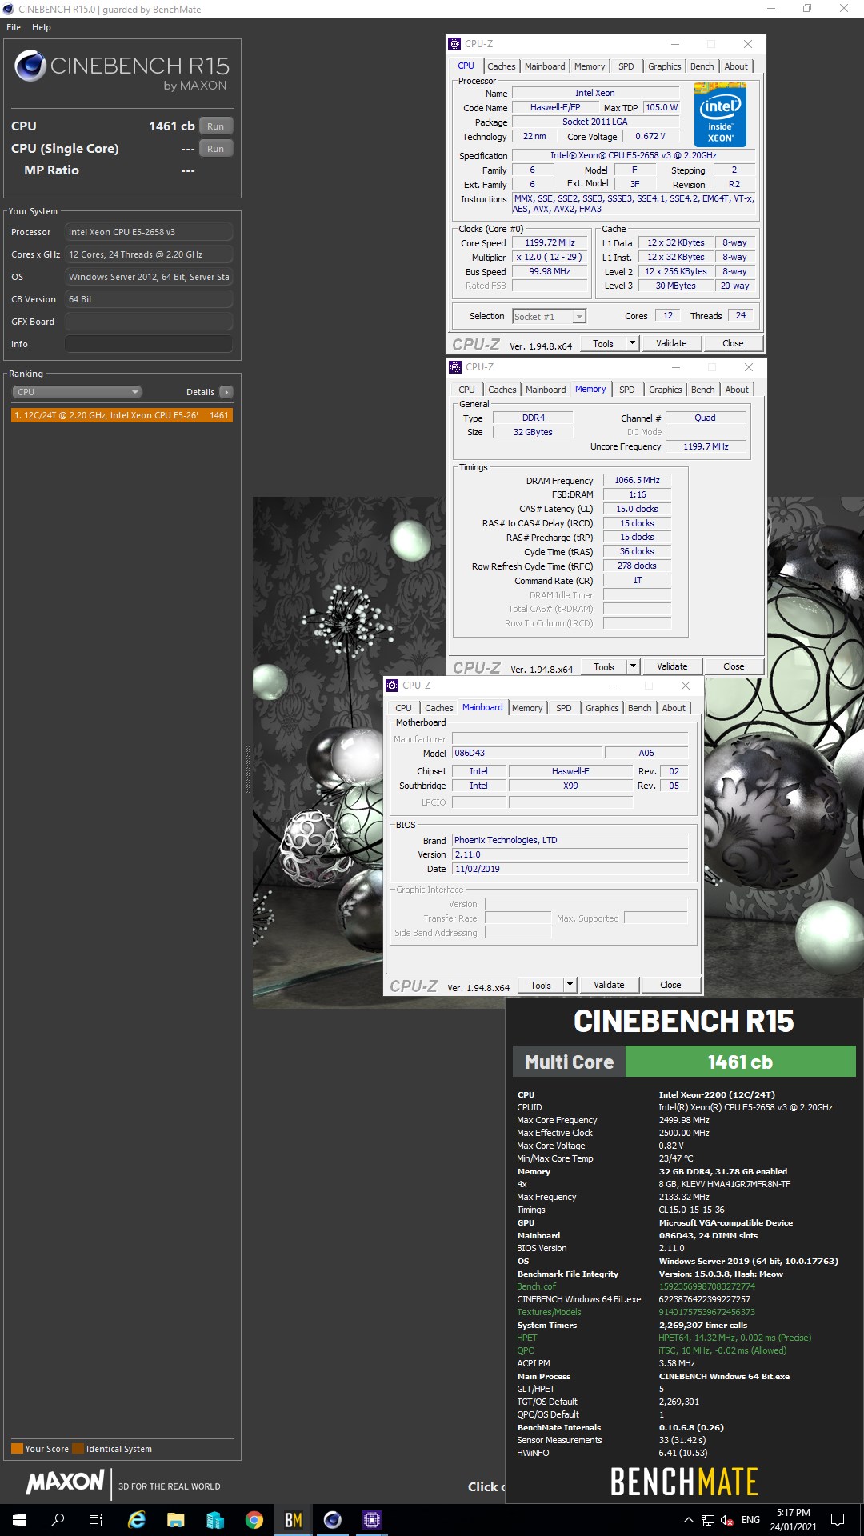Switch to CPU-Z taskbar icon
864x1536 pixels.
tap(372, 1520)
